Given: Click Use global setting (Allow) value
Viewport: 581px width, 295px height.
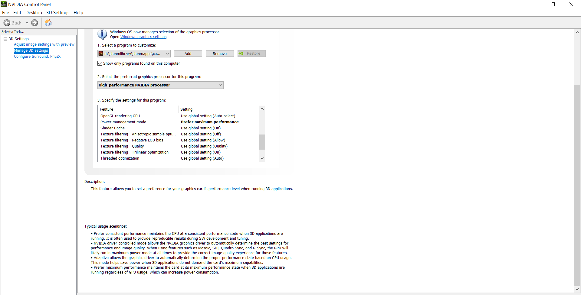Looking at the screenshot, I should tap(203, 140).
